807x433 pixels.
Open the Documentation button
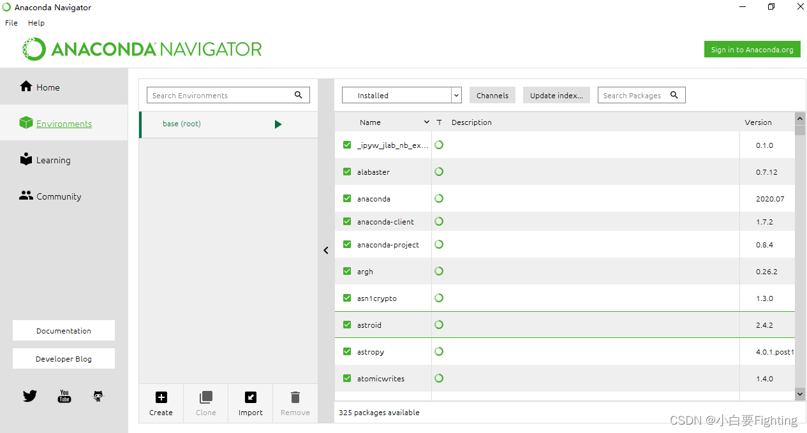click(64, 330)
